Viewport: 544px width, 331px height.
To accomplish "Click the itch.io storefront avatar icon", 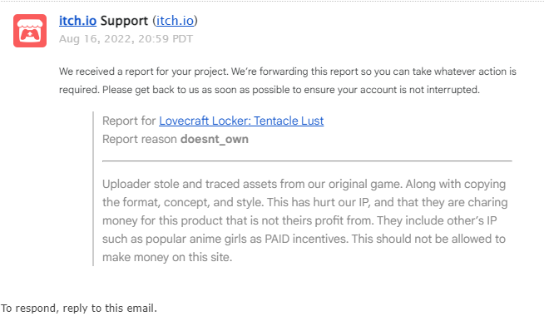I will pyautogui.click(x=30, y=31).
